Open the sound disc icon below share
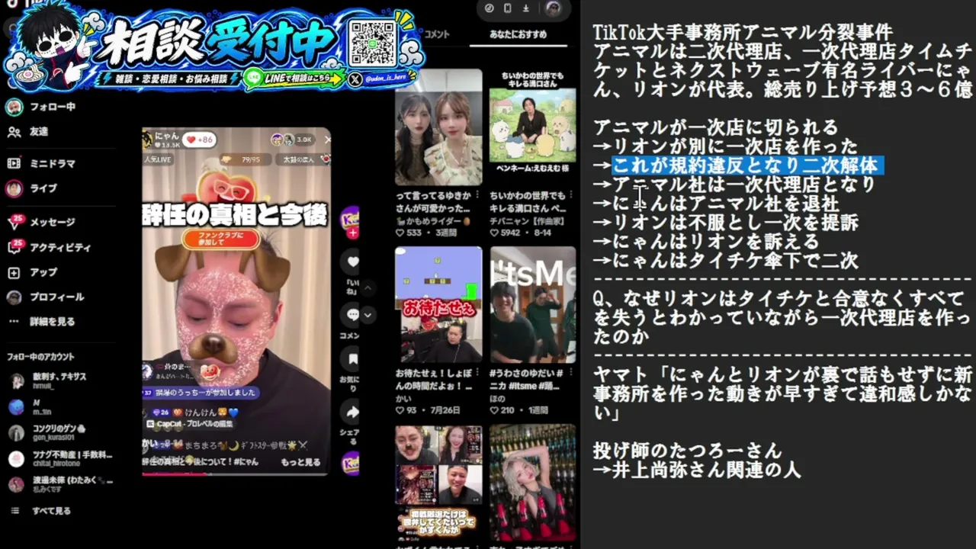Viewport: 976px width, 549px height. click(351, 463)
